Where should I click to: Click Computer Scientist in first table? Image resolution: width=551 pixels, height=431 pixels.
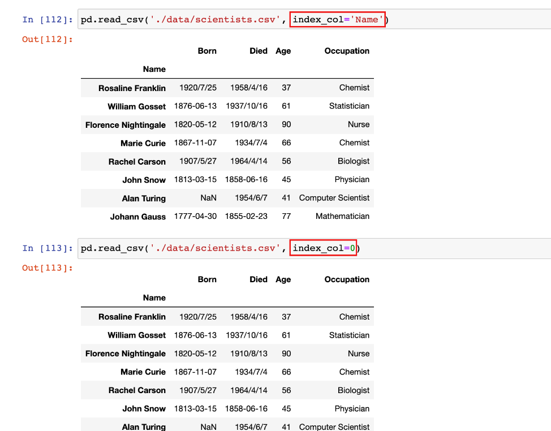(334, 198)
